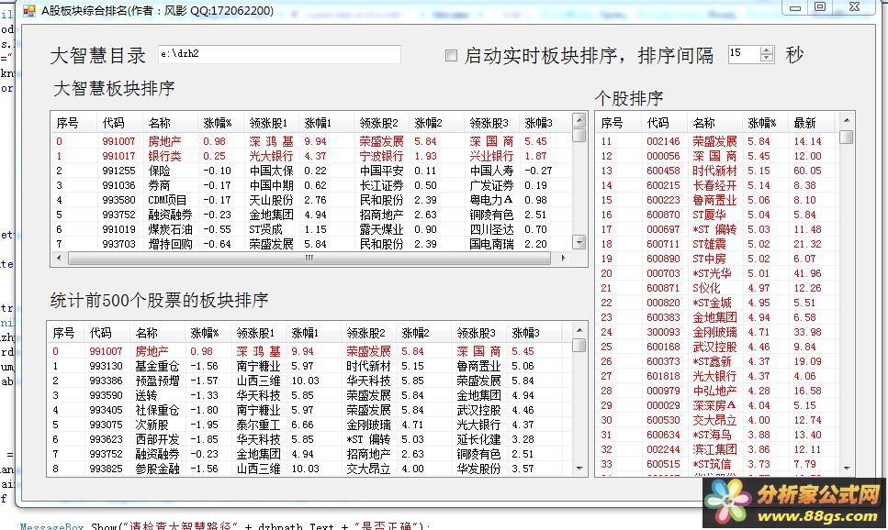The width and height of the screenshot is (888, 530).
Task: Select stock ST雄震 in 个股排序 list
Action: pos(717,244)
